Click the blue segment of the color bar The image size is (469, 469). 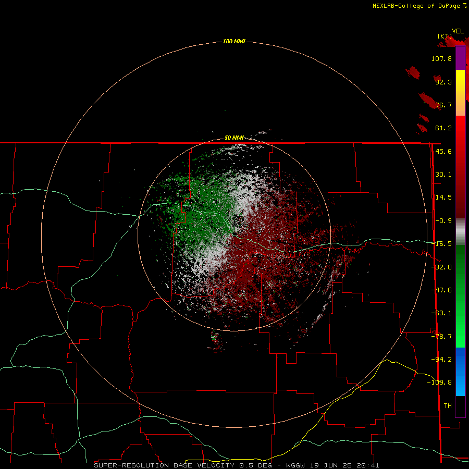coord(460,372)
